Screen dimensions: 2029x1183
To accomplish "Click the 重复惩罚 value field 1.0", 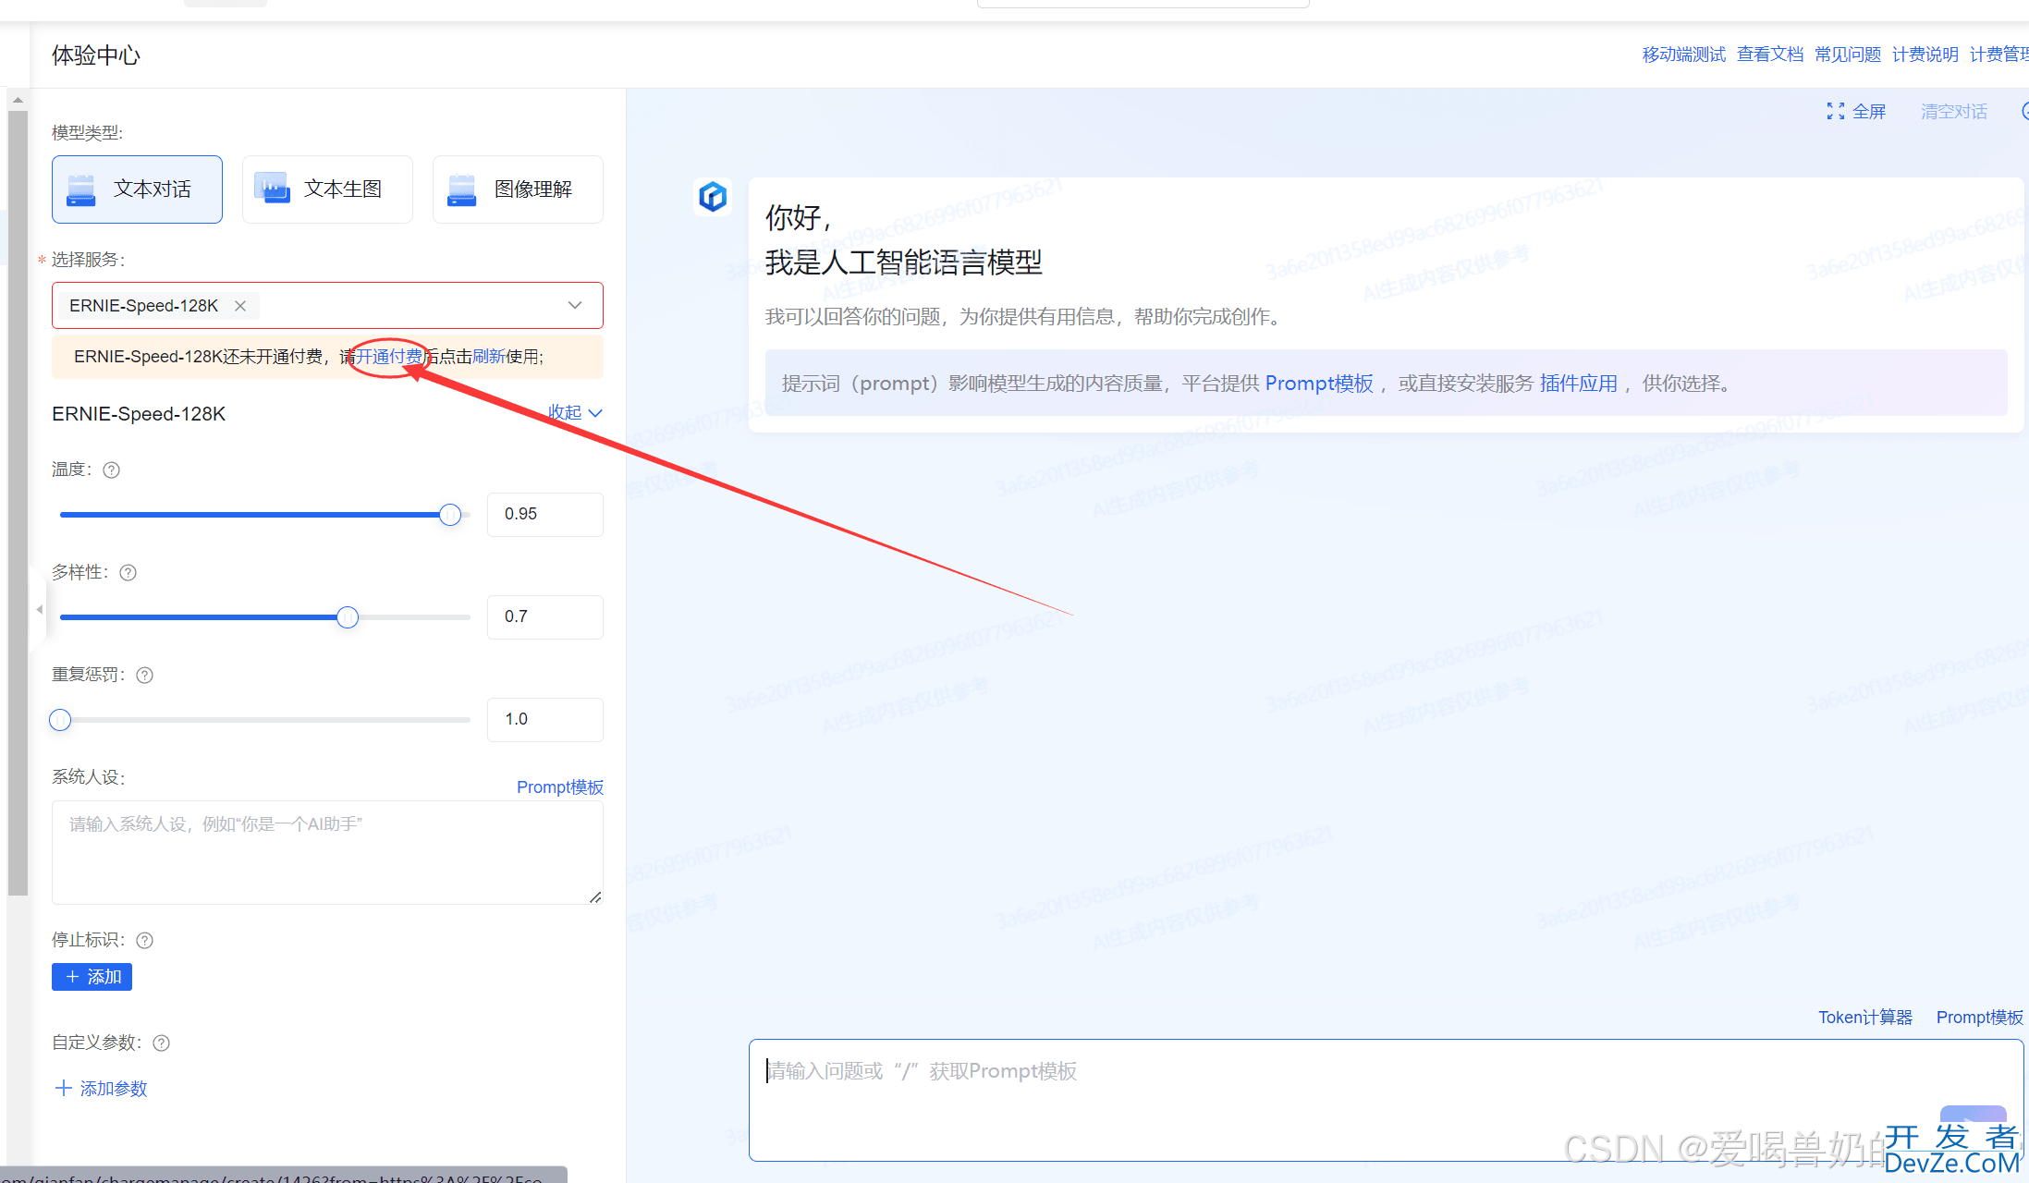I will coord(545,719).
